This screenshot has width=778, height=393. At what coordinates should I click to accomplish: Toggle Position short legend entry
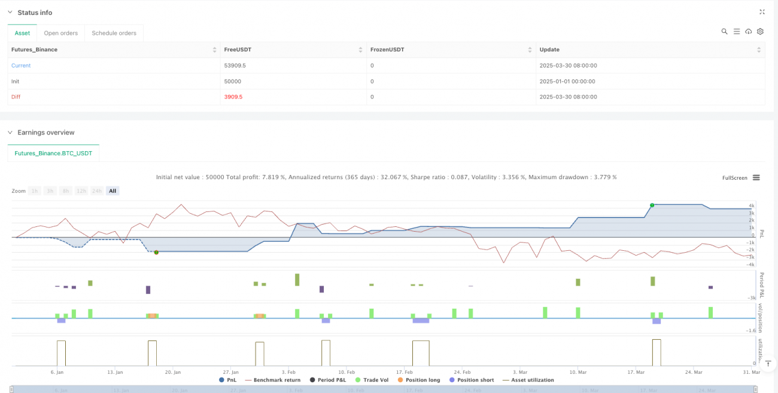tap(472, 380)
